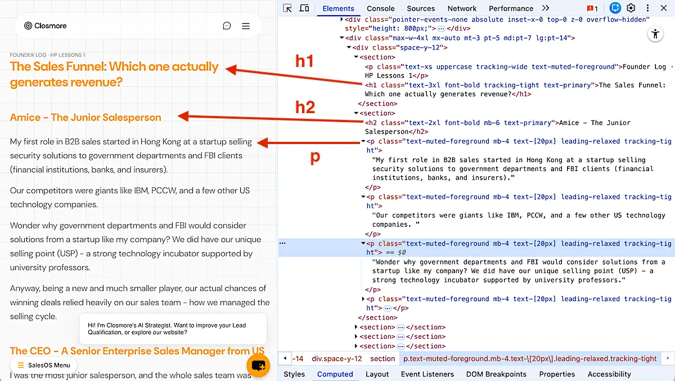Switch to the Styles pane tab
The width and height of the screenshot is (675, 381).
(x=294, y=374)
